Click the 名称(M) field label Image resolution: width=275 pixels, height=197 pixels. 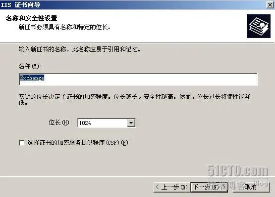tap(30, 66)
